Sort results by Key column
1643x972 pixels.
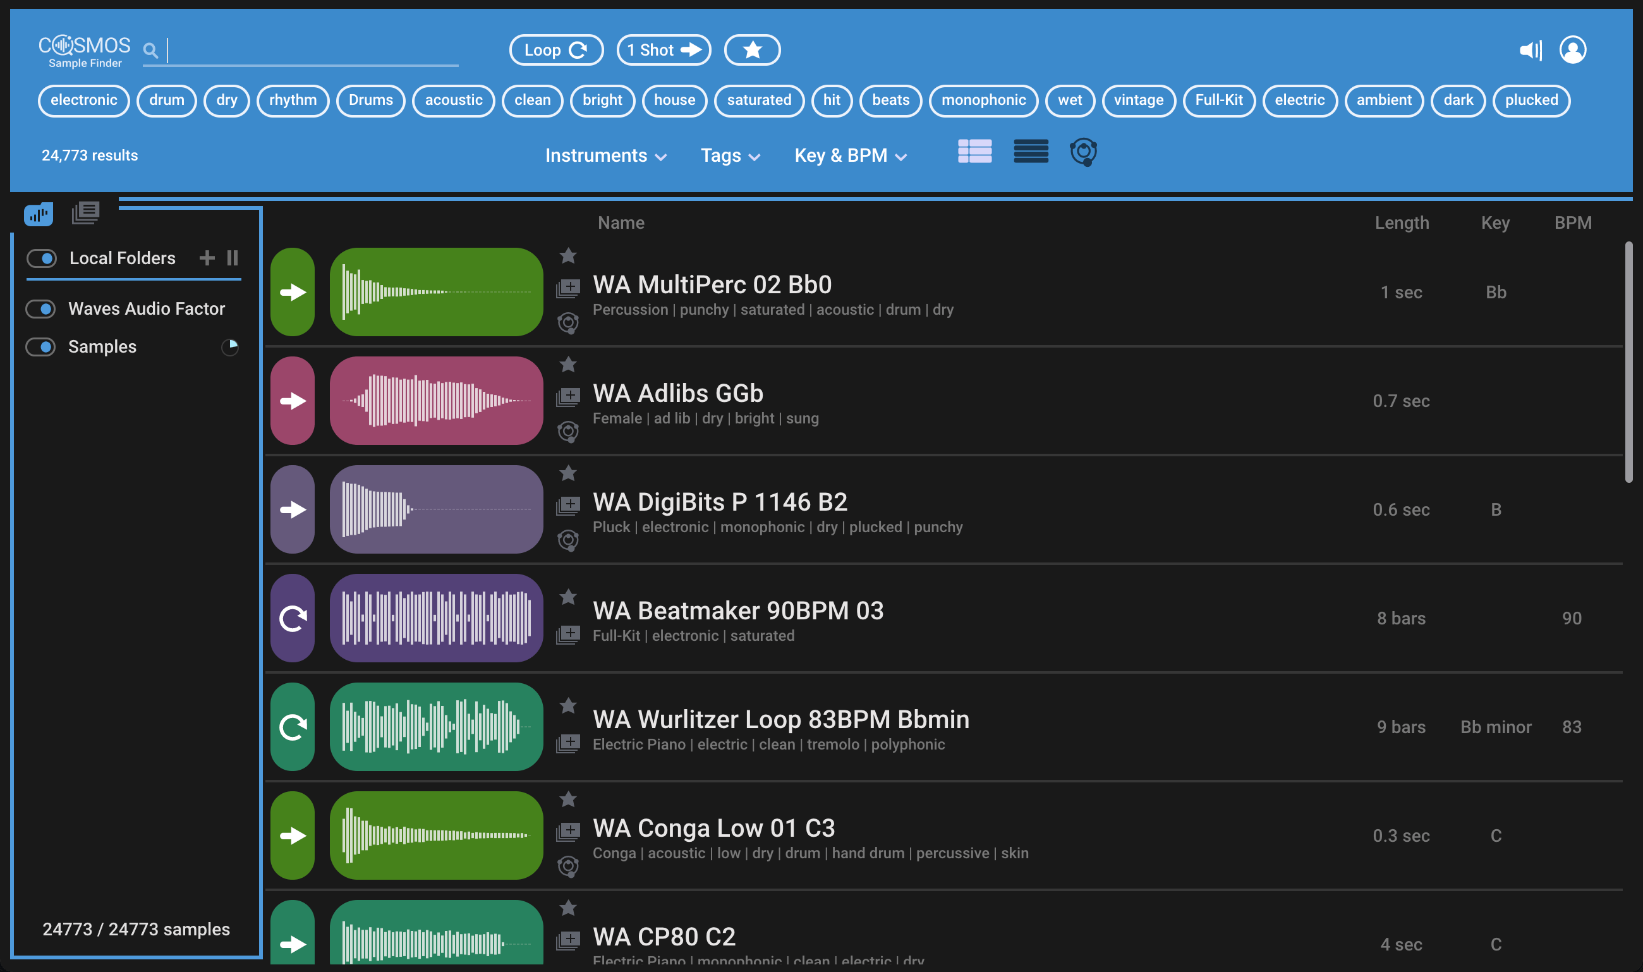tap(1495, 222)
